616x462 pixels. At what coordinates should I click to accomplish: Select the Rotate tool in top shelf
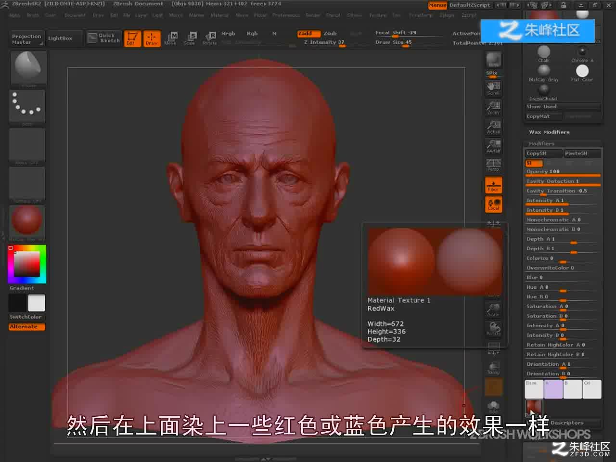click(x=209, y=38)
